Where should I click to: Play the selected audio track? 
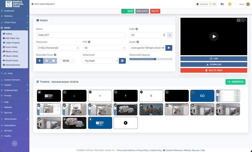(x=169, y=48)
